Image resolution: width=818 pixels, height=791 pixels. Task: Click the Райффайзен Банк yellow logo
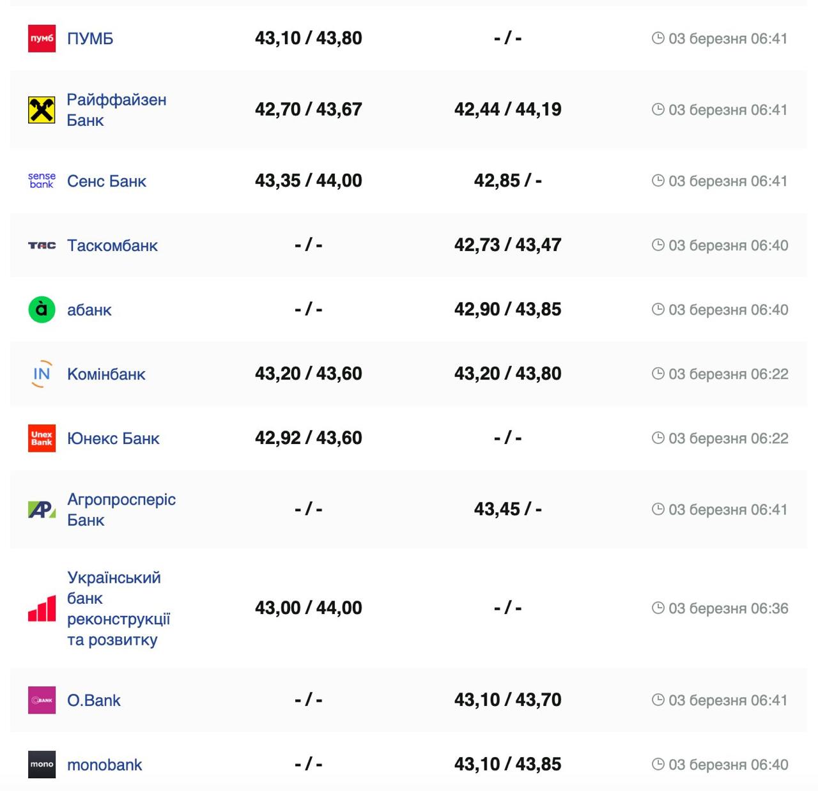click(x=42, y=110)
